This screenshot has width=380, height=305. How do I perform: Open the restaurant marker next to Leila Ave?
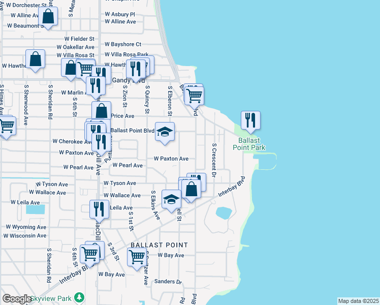pos(99,211)
